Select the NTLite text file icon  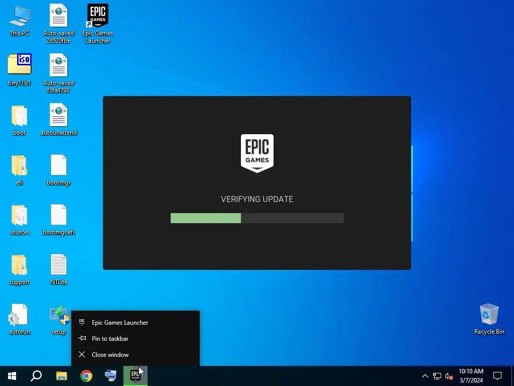point(59,270)
